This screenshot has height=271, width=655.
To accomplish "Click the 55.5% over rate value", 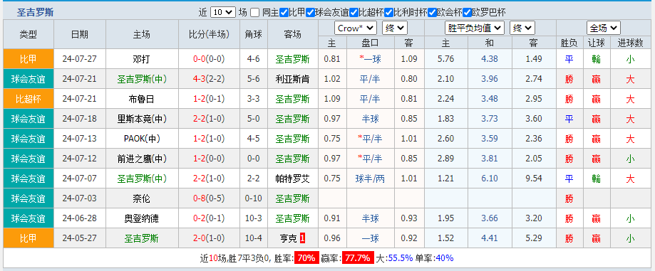I will [400, 258].
